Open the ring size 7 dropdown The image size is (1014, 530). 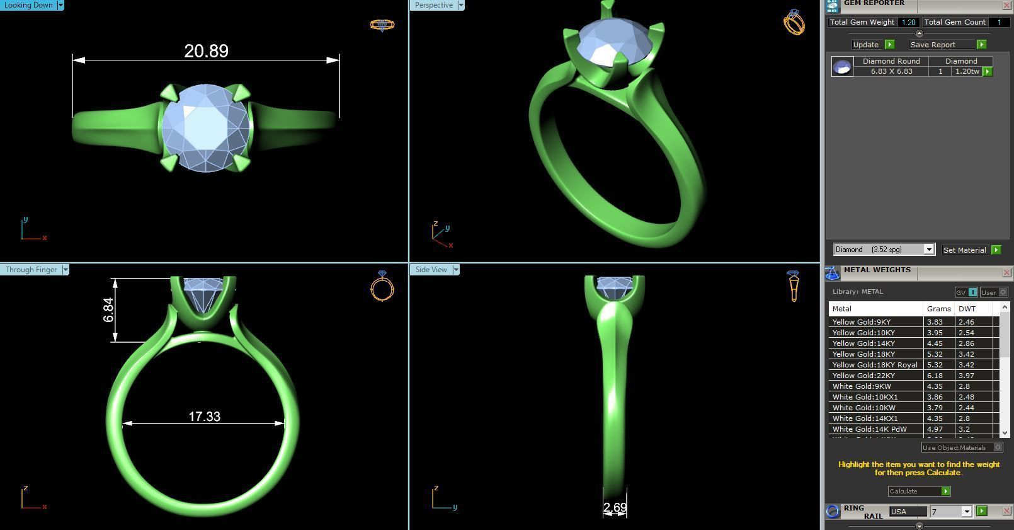pyautogui.click(x=967, y=512)
